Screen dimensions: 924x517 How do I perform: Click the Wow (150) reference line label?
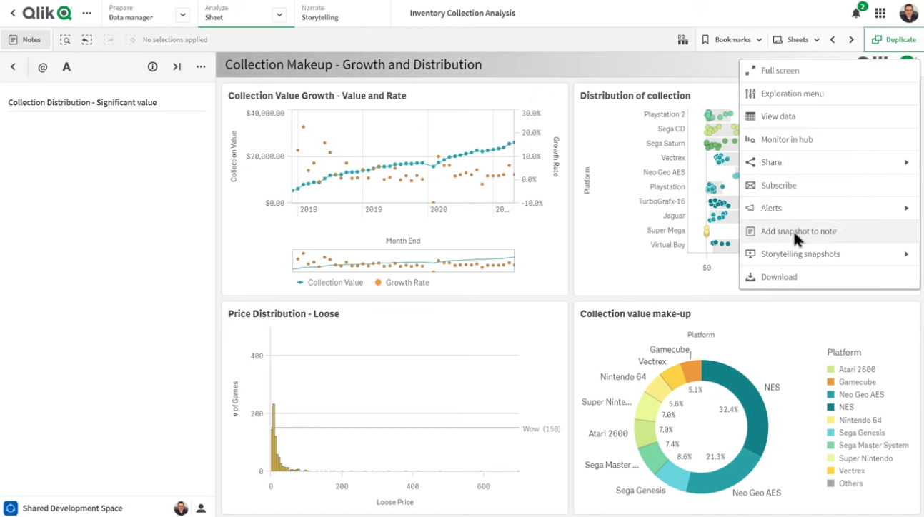pos(542,429)
